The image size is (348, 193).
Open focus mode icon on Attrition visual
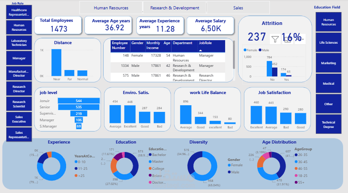pyautogui.click(x=287, y=40)
